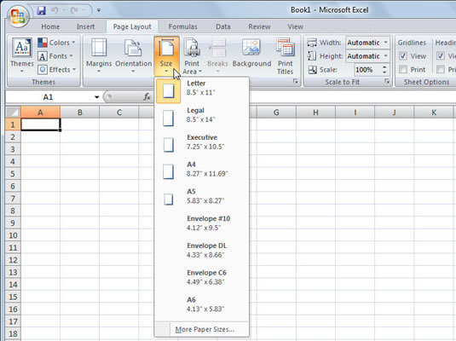Select column J header
The height and width of the screenshot is (341, 456).
394,113
